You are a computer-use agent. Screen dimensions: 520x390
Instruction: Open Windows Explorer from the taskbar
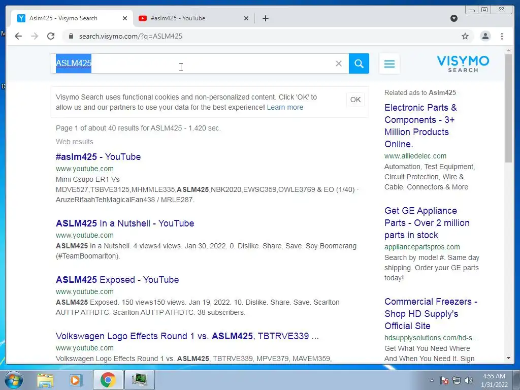(45, 380)
